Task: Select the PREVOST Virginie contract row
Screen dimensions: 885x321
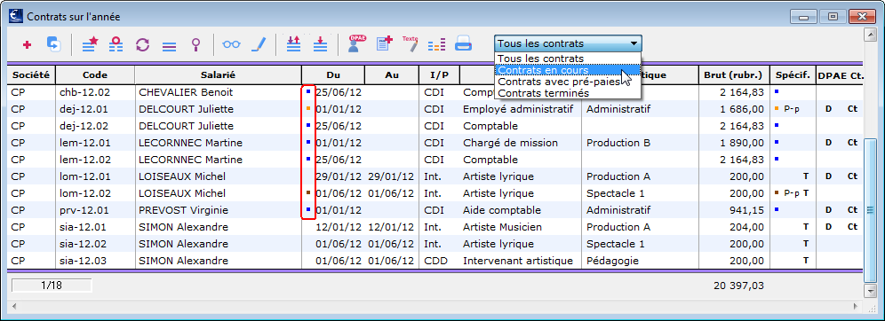Action: (435, 210)
